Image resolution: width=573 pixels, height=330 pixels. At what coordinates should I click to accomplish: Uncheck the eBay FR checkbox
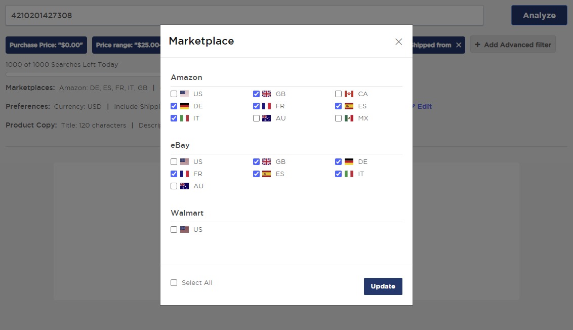point(174,174)
